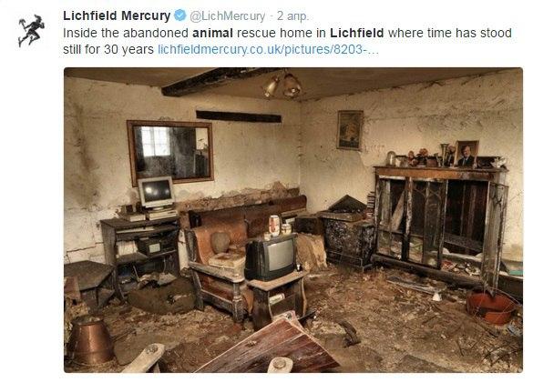Click the bold keyword animal

pos(212,33)
